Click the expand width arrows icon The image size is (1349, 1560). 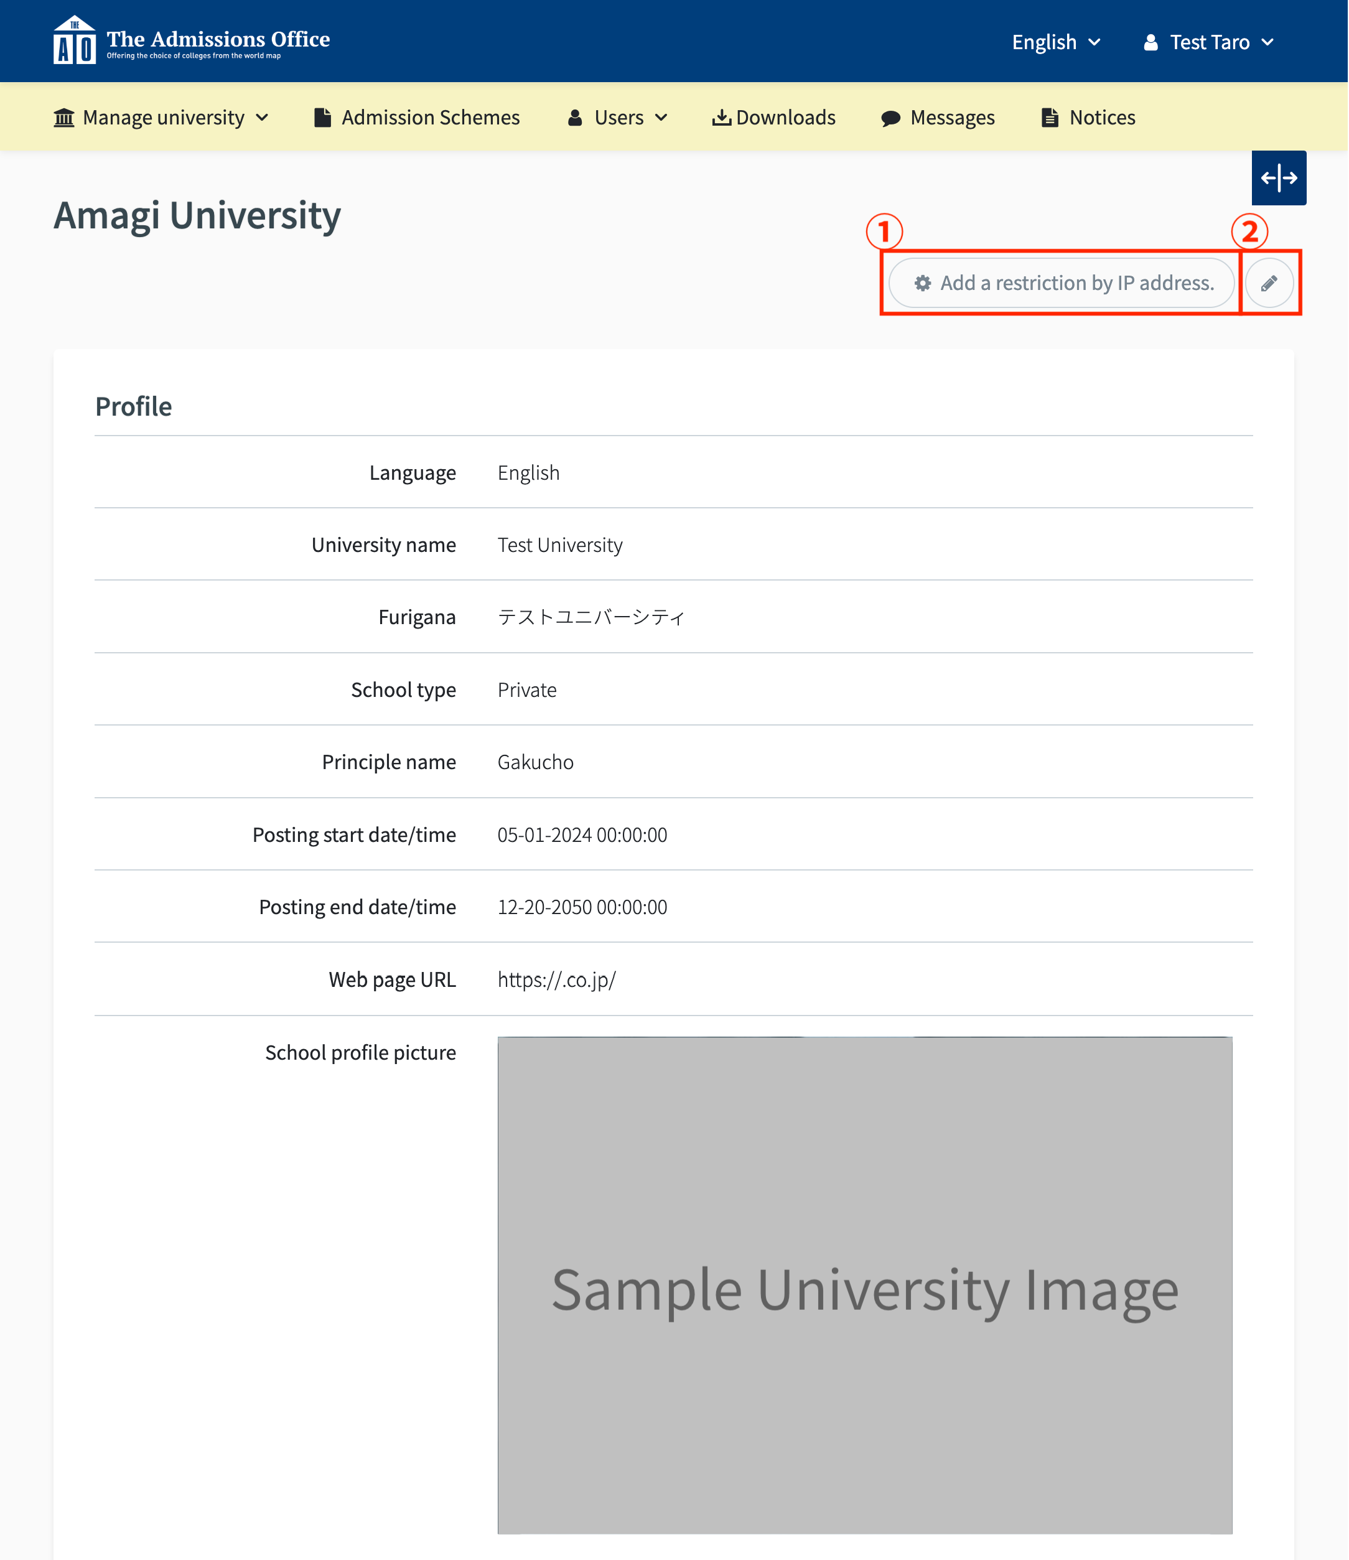point(1278,179)
